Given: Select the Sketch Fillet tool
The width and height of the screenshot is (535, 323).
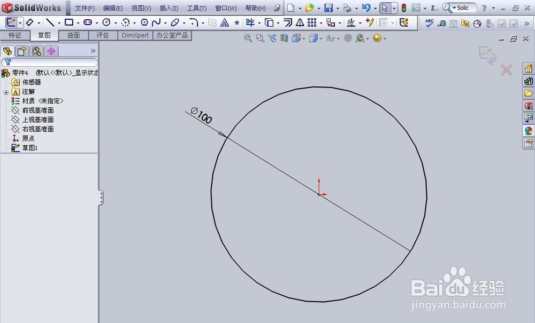Looking at the screenshot, I should click(194, 23).
